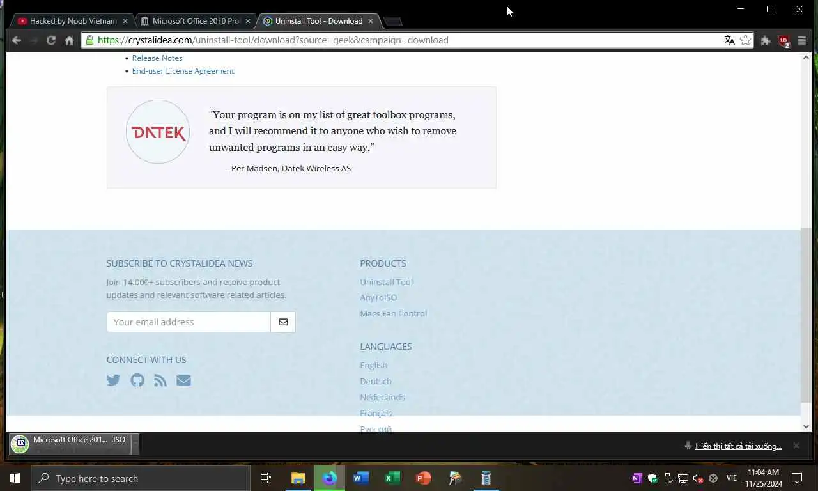Submit email with the envelope button
The image size is (818, 491).
tap(283, 322)
